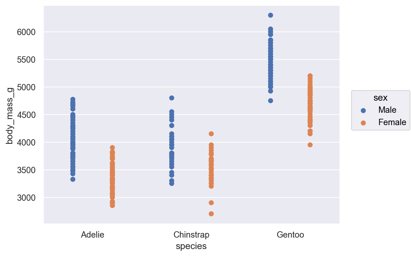Click the highest Chinstrap male data point

coord(171,98)
